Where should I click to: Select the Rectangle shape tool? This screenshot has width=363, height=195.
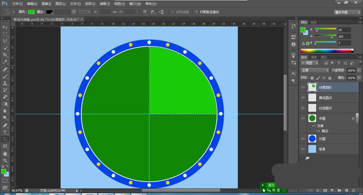pos(5,146)
